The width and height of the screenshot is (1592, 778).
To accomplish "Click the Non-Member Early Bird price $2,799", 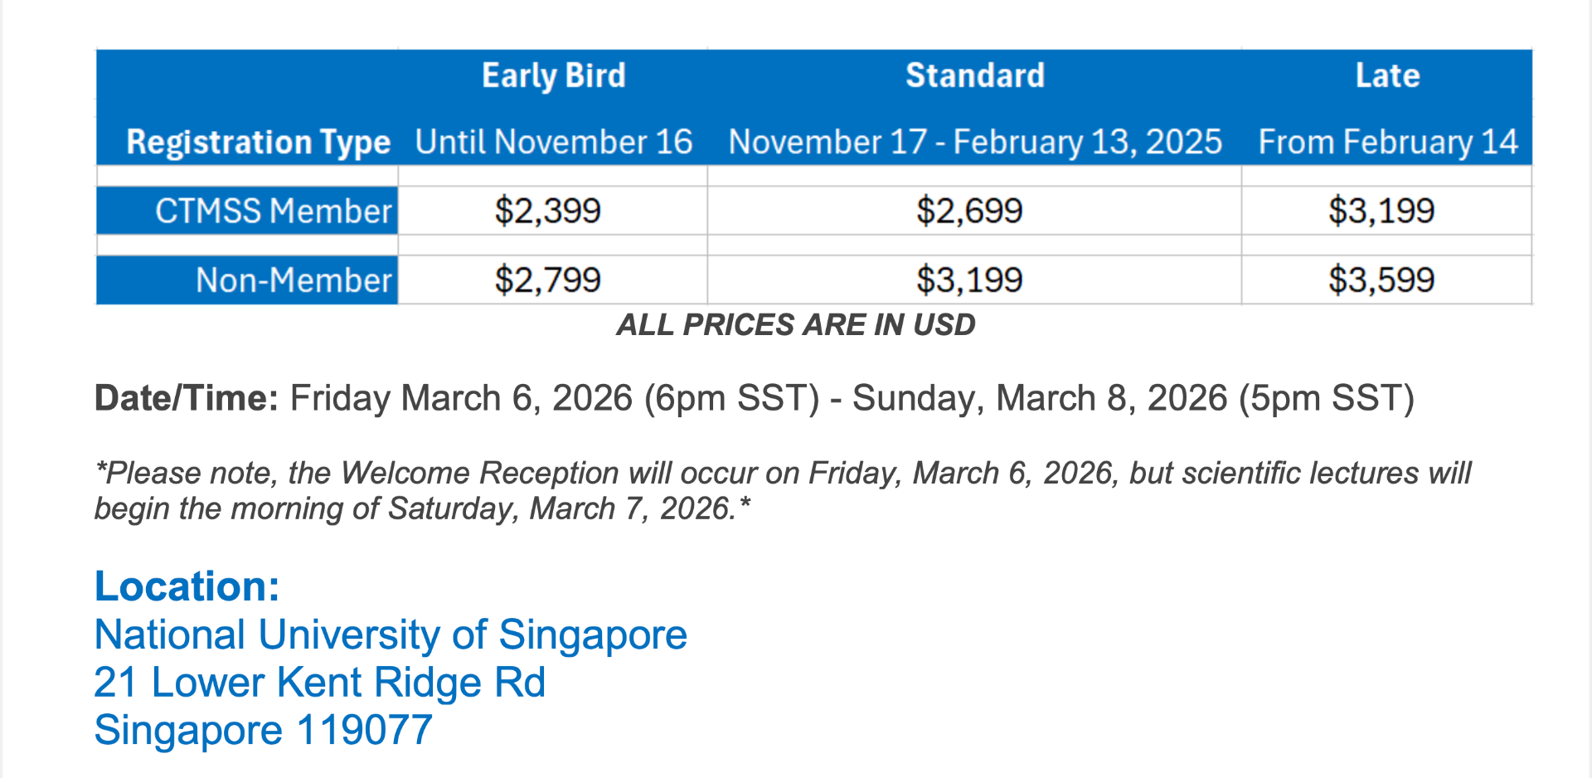I will (x=547, y=280).
